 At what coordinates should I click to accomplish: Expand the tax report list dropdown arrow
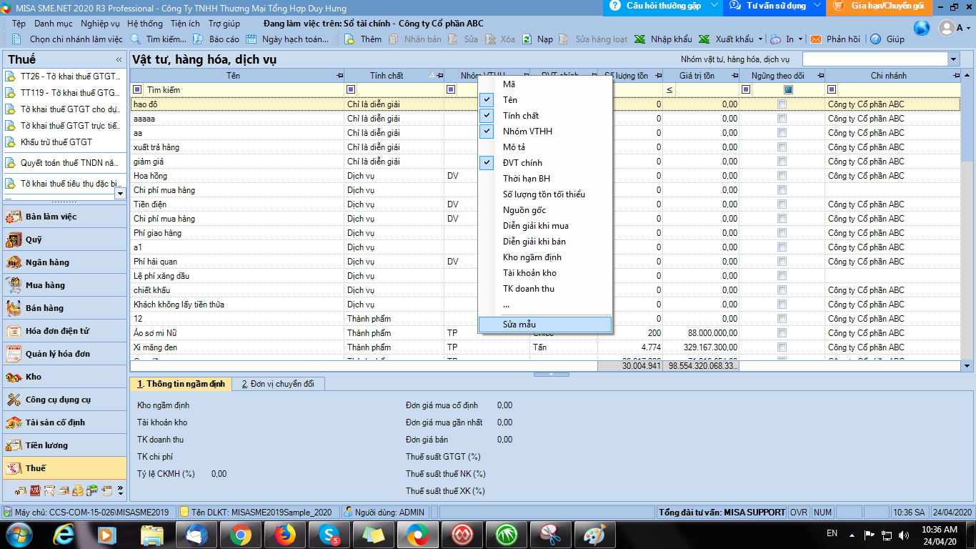pos(119,193)
